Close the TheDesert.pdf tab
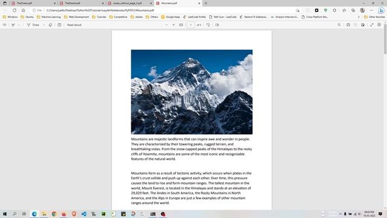387x218 pixels. [103, 3]
